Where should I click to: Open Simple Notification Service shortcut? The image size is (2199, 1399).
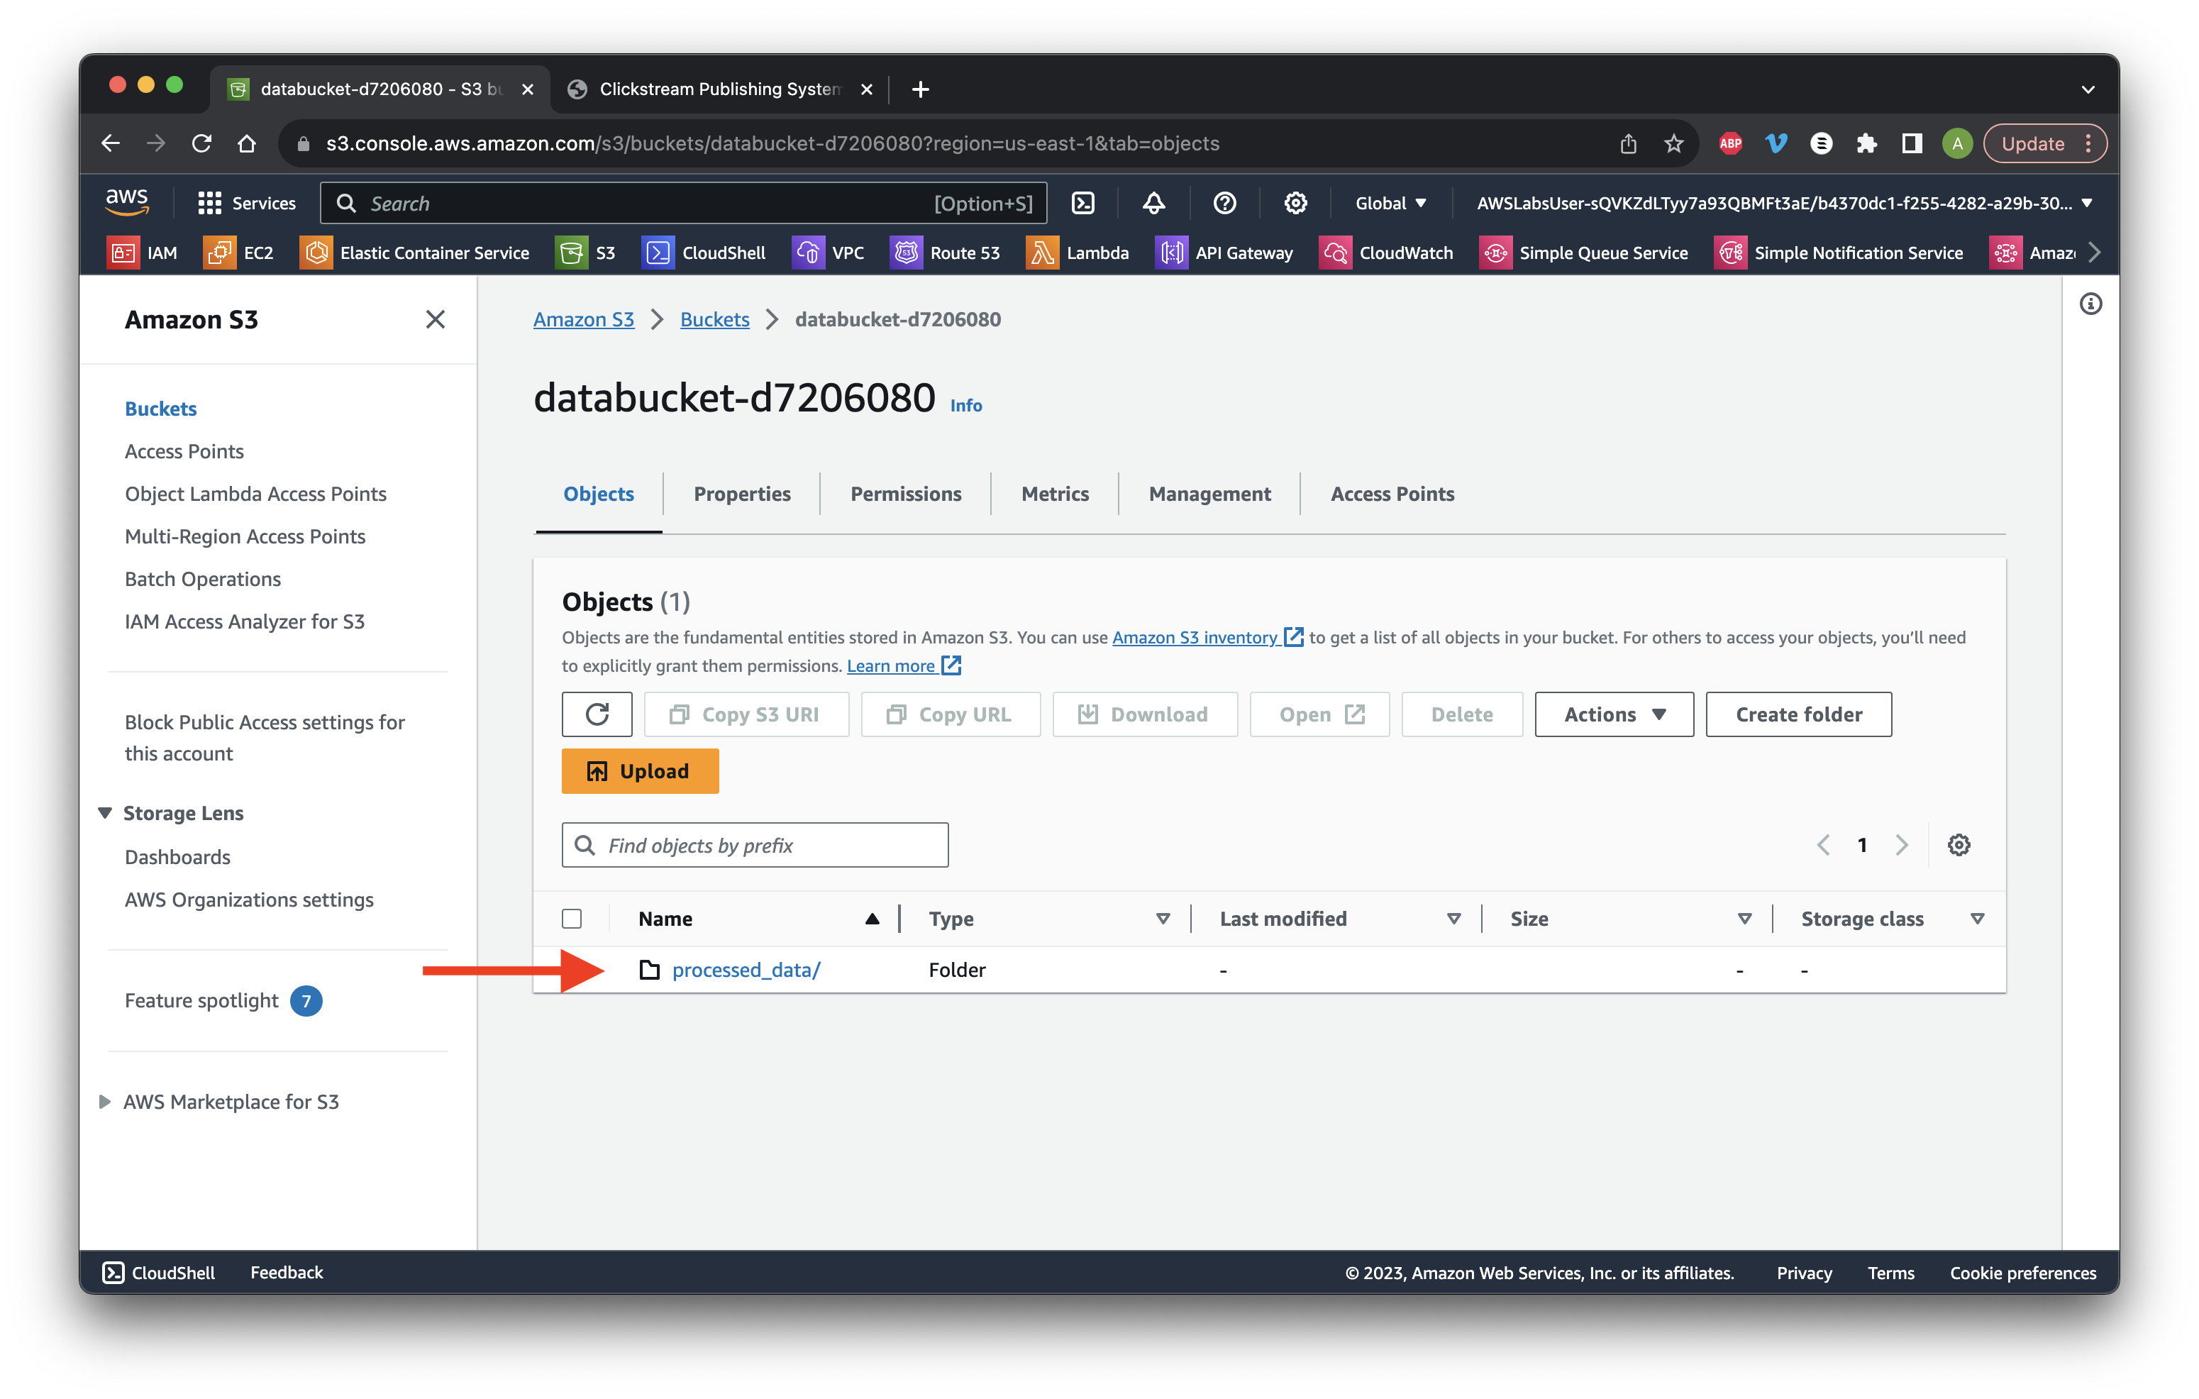click(x=1837, y=253)
